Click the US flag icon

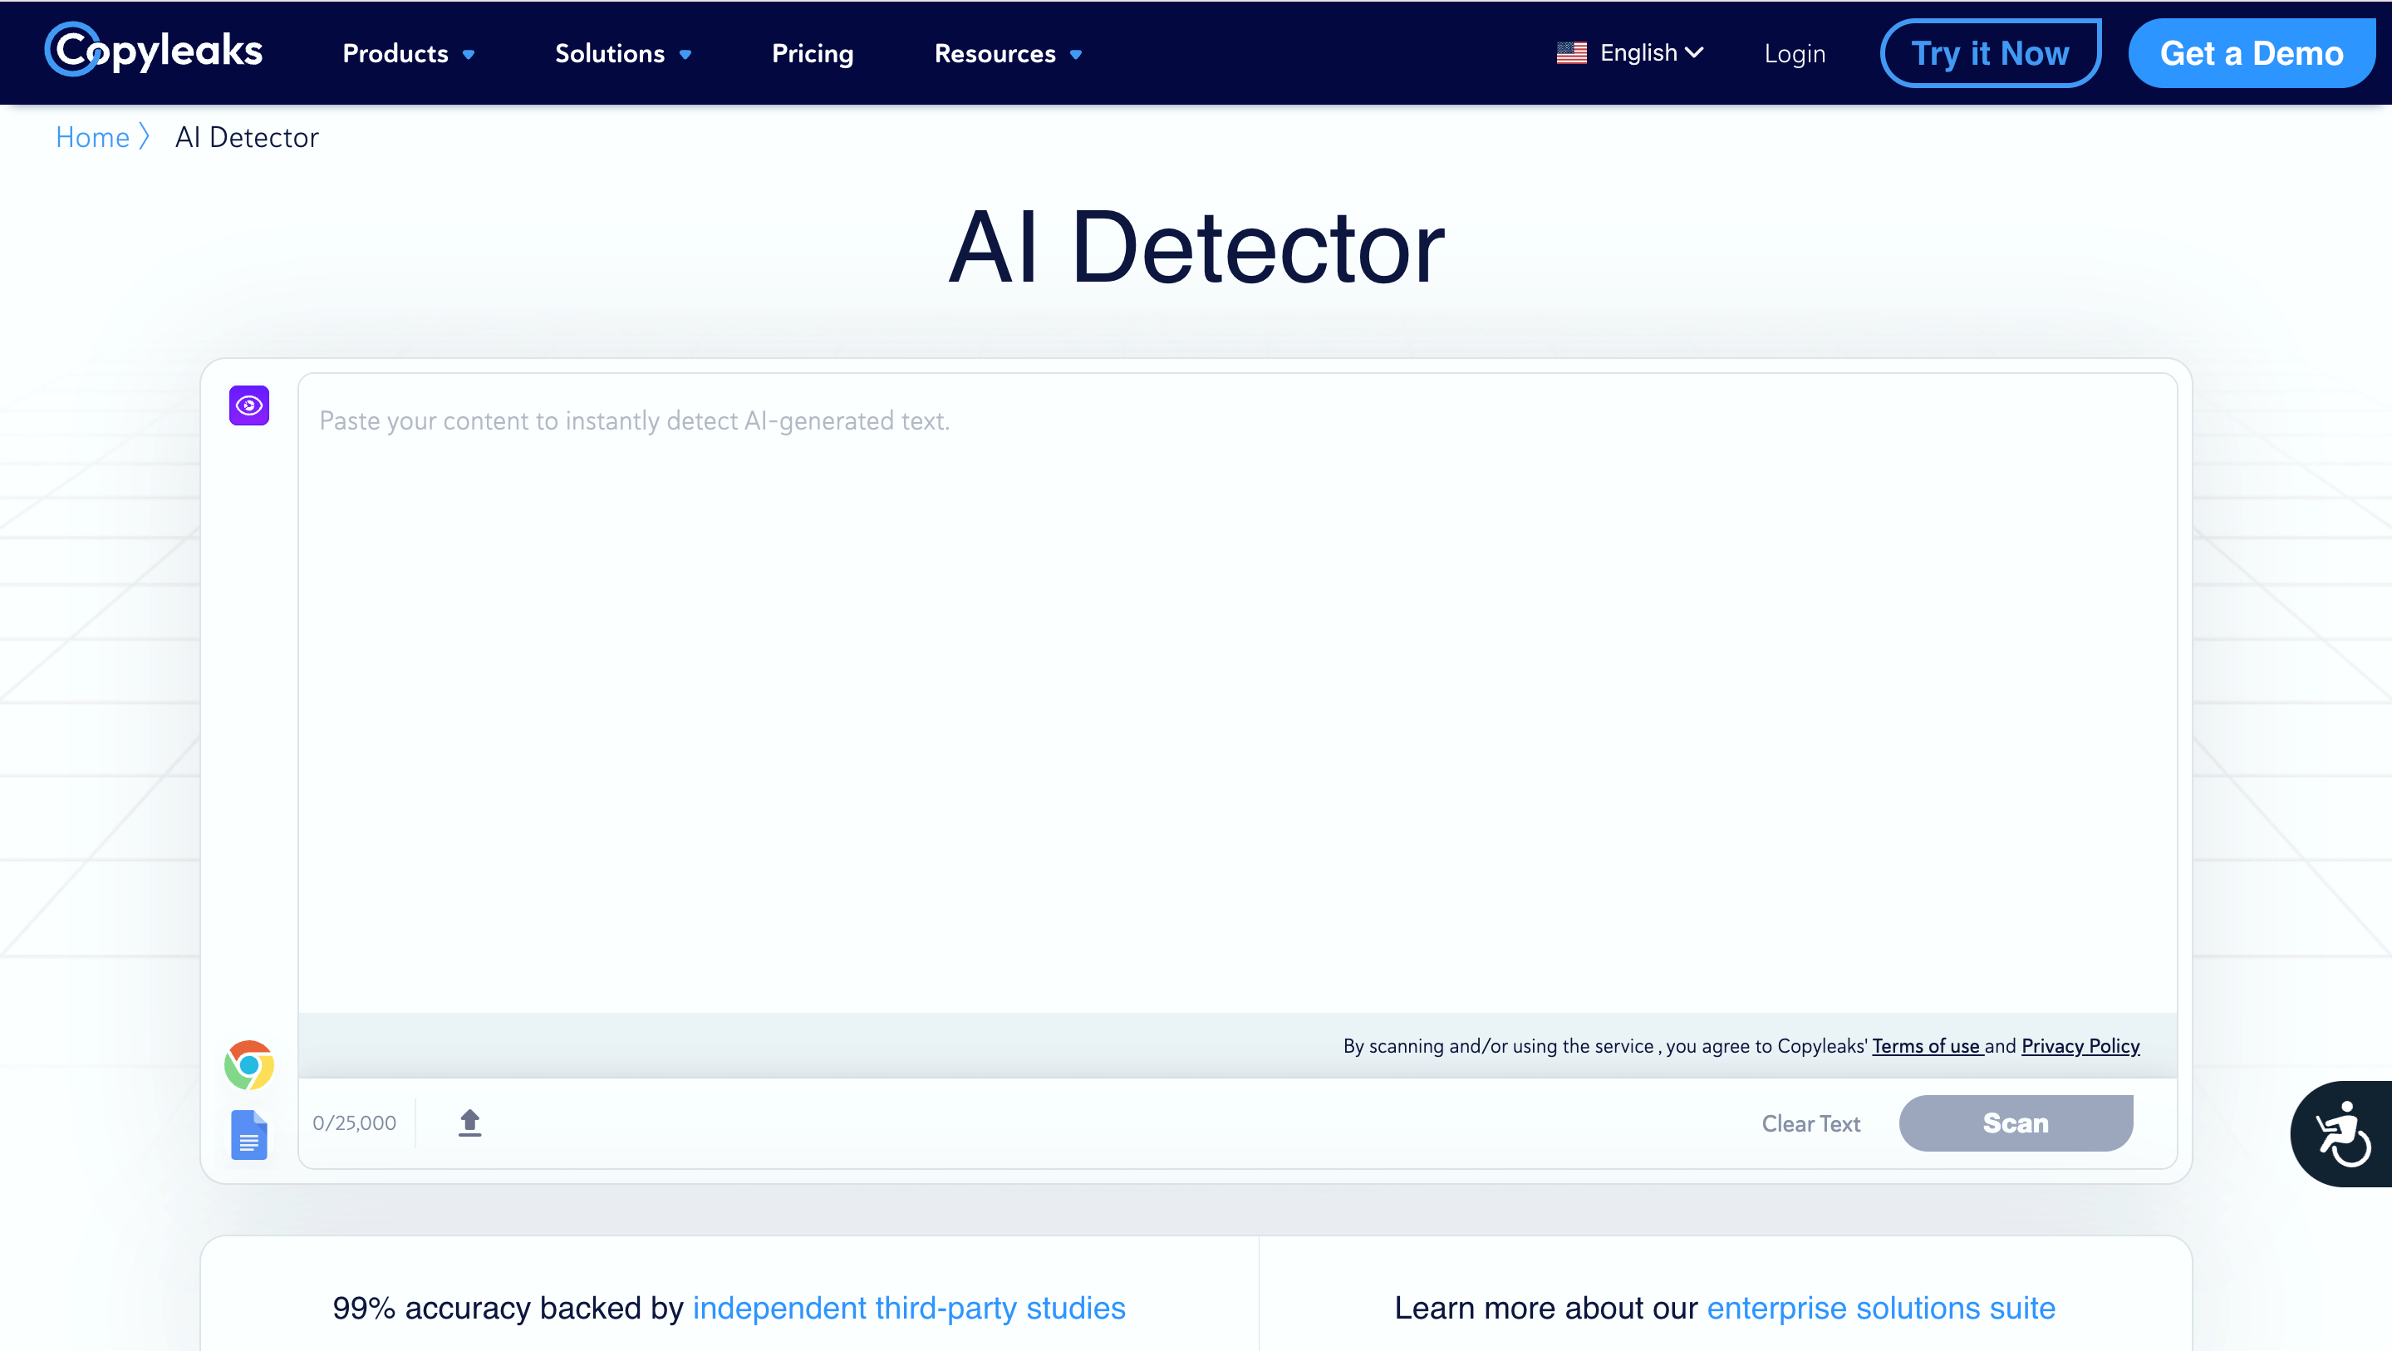[1571, 53]
